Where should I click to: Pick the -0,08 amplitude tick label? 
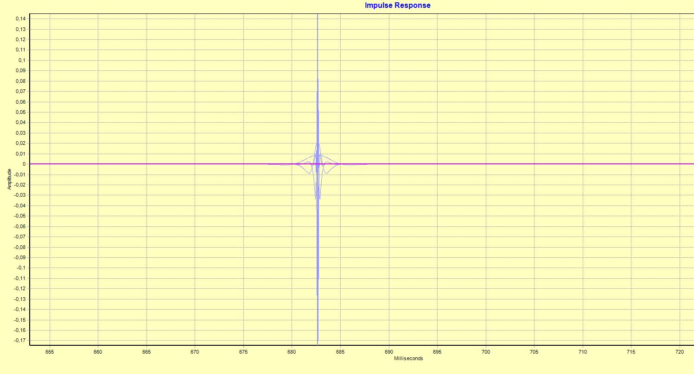[x=19, y=247]
